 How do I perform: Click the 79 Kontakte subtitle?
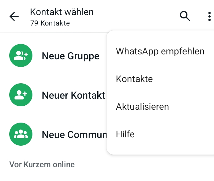tap(50, 23)
